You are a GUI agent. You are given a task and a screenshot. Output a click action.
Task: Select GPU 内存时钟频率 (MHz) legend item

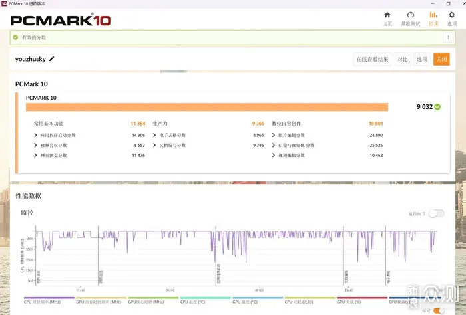coord(101,300)
